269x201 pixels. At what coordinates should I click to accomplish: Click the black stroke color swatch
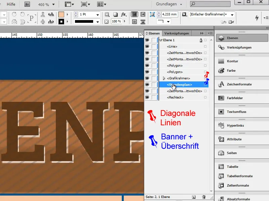coord(61,22)
